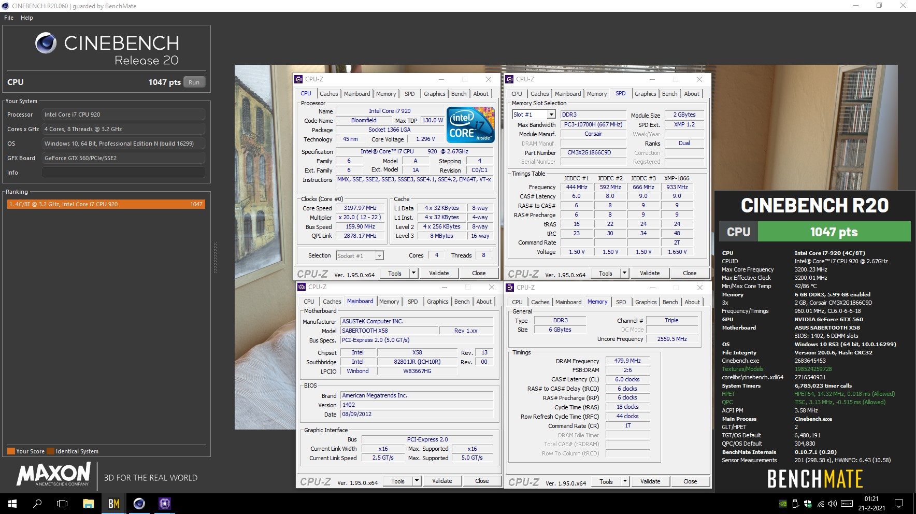Click motherboard model SABERTOOTH X58
Viewport: 916px width, 514px height.
(x=389, y=331)
